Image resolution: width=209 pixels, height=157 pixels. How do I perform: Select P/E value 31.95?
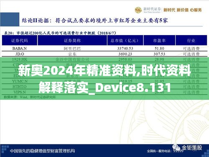(x=159, y=81)
